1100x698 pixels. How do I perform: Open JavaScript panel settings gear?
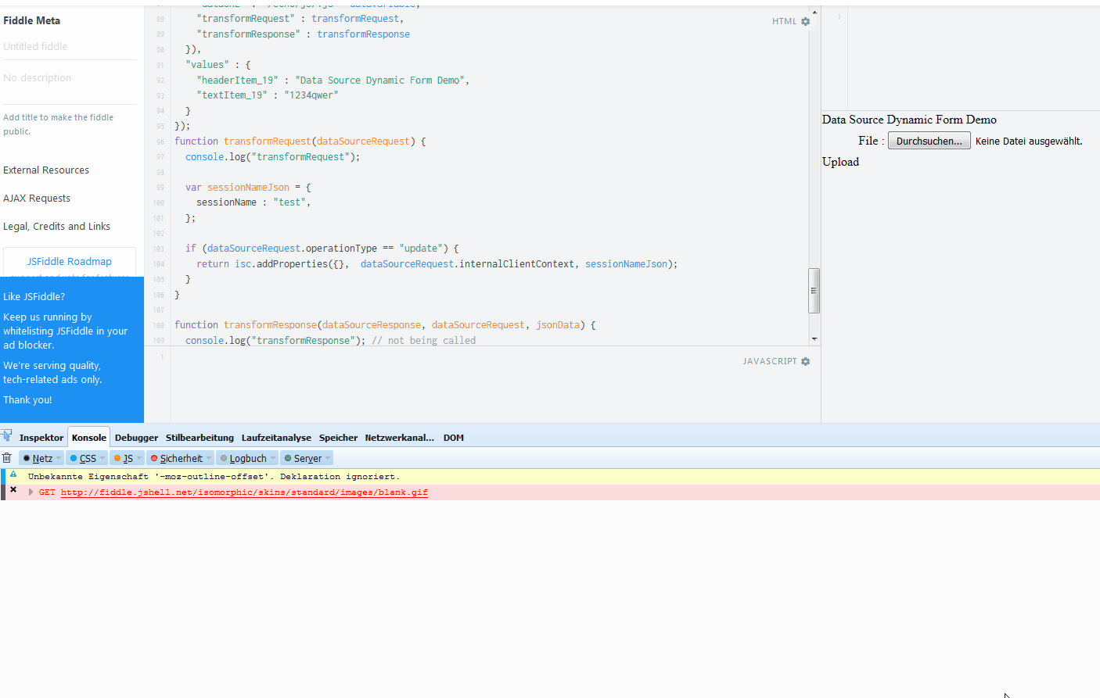[806, 362]
